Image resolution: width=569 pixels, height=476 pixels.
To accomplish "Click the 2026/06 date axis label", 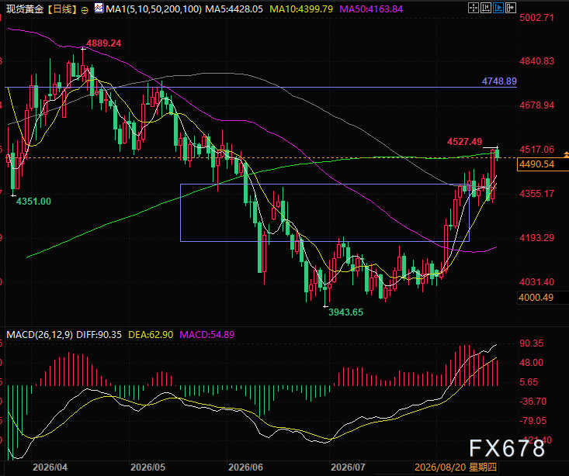I will point(245,467).
